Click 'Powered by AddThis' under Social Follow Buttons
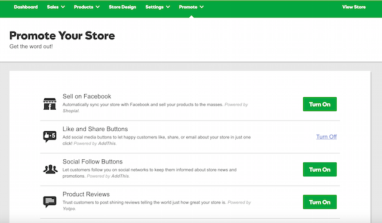382x223 pixels. tap(108, 176)
